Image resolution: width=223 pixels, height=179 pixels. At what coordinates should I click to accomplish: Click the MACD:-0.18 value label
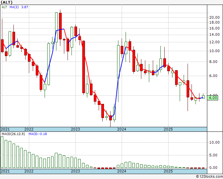38,134
